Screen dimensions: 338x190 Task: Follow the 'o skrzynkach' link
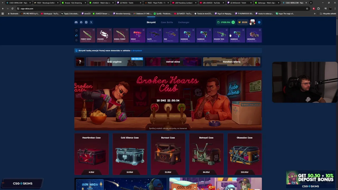click(x=137, y=50)
